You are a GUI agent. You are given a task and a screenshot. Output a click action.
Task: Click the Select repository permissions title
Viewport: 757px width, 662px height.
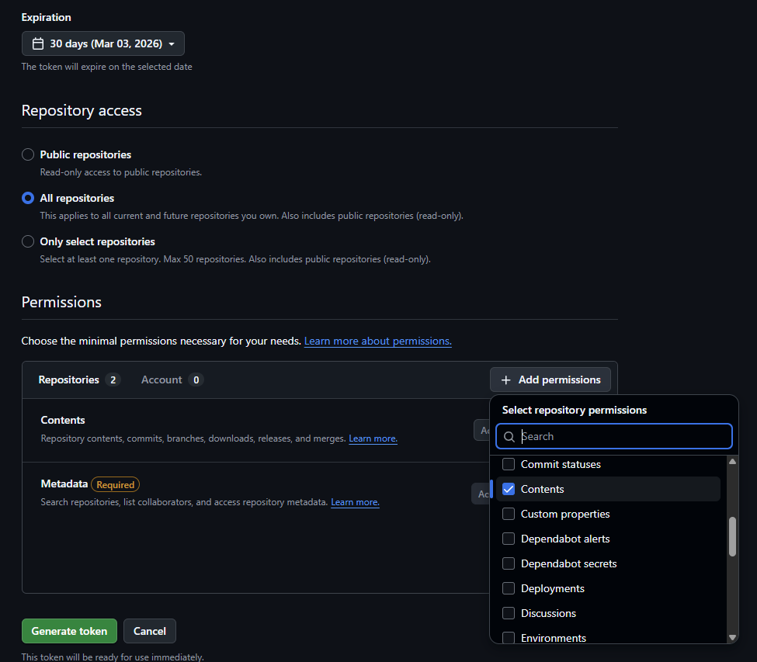pyautogui.click(x=575, y=410)
